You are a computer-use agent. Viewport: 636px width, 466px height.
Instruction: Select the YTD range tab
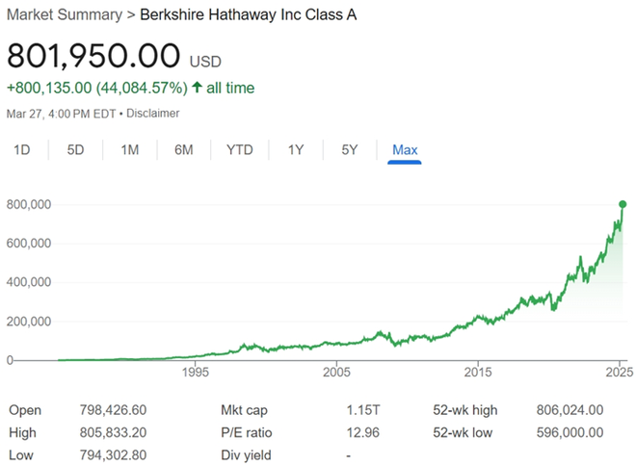coord(240,149)
